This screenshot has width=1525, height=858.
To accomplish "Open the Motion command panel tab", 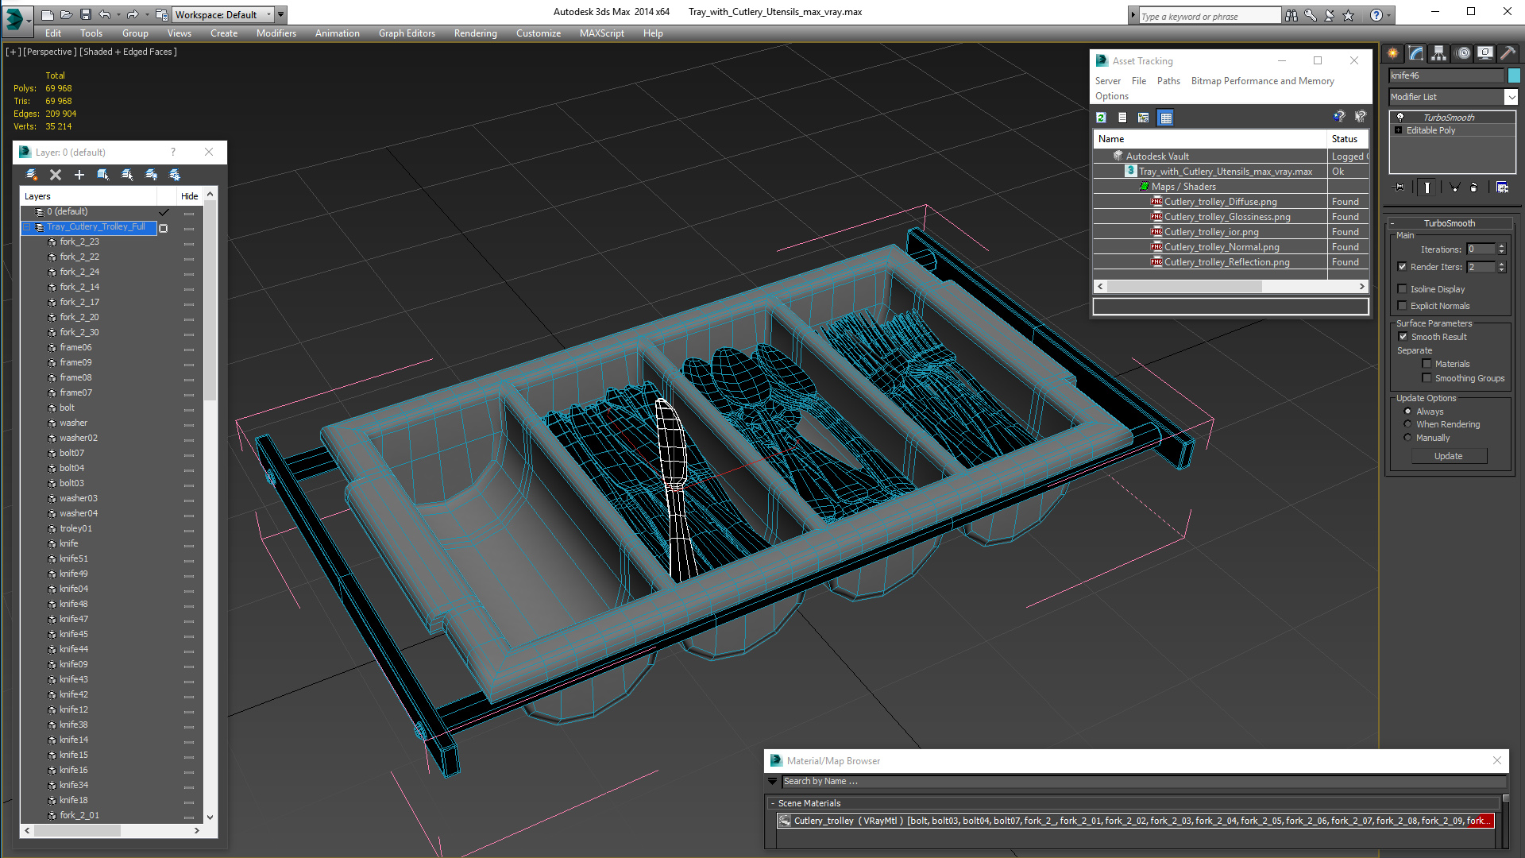I will tap(1463, 53).
